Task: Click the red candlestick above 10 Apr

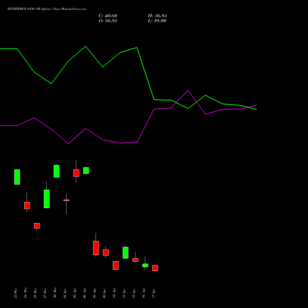Action: (116, 265)
